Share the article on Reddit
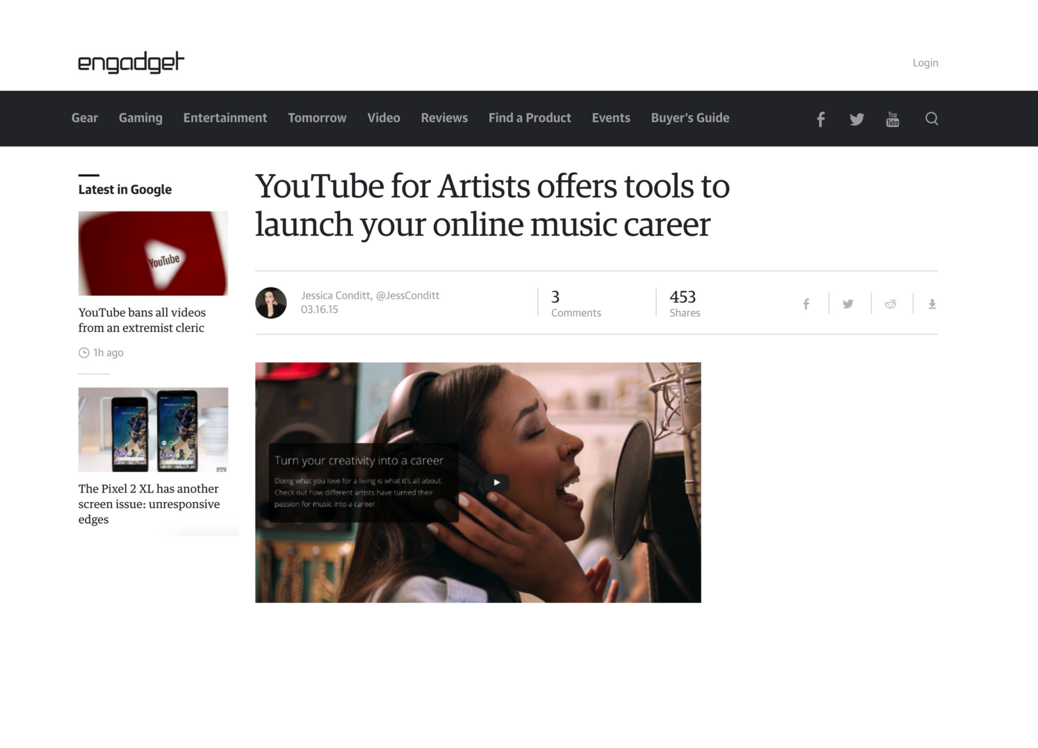 point(890,304)
